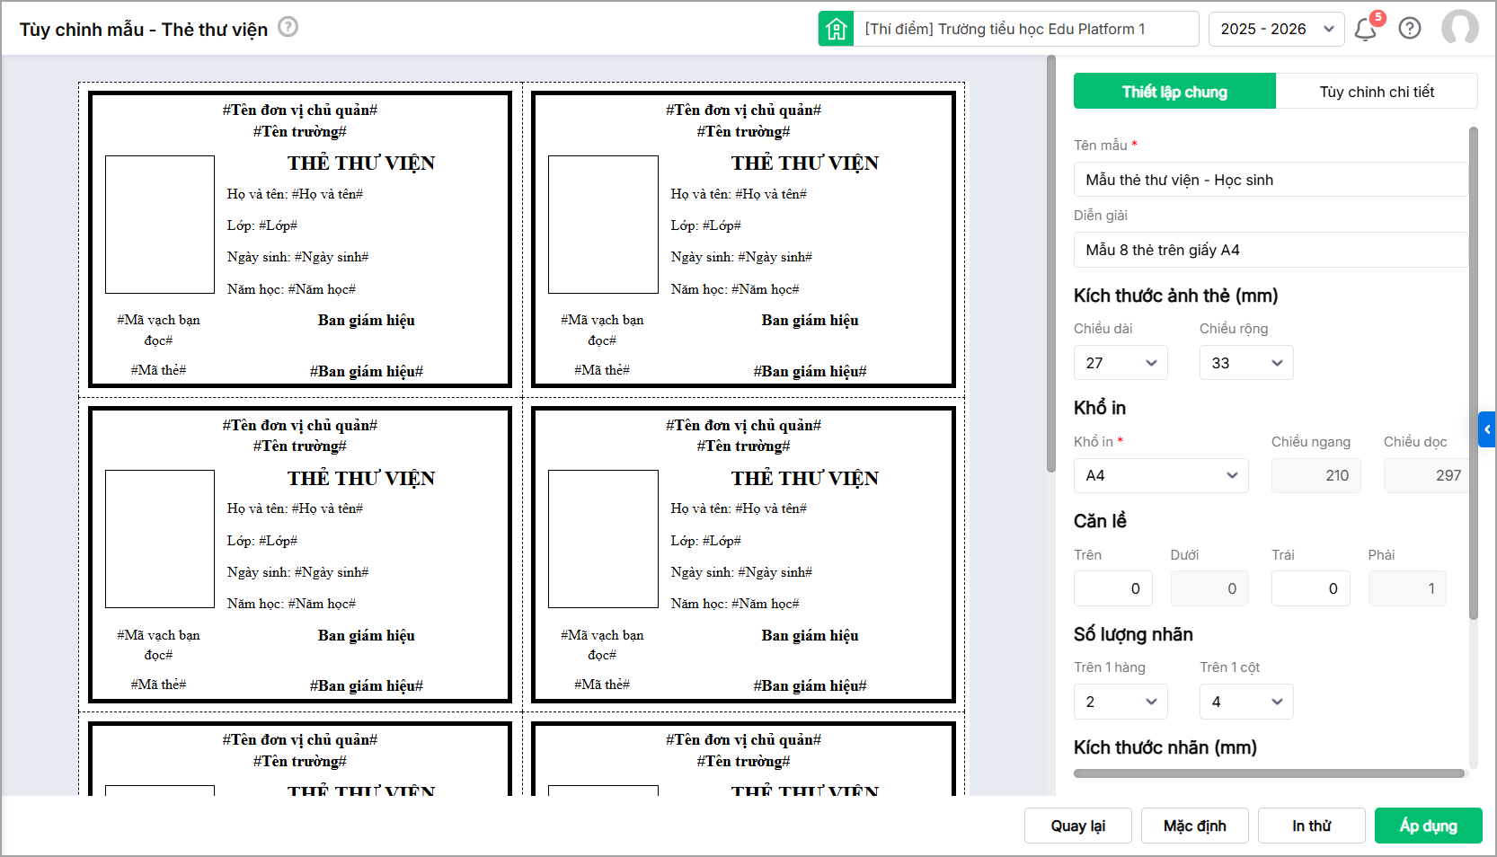Click the top-right library card preview
The height and width of the screenshot is (857, 1497).
point(743,240)
